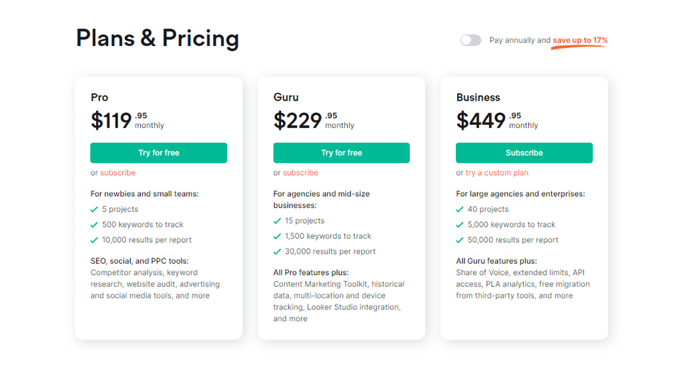This screenshot has height=371, width=686.
Task: Click checkmark icon beside 15 projects
Action: point(277,221)
